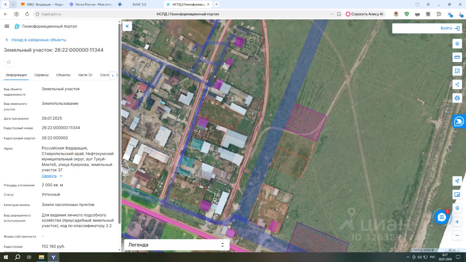Select the cadastral number 26:22:000000:11344 value

tap(61, 128)
